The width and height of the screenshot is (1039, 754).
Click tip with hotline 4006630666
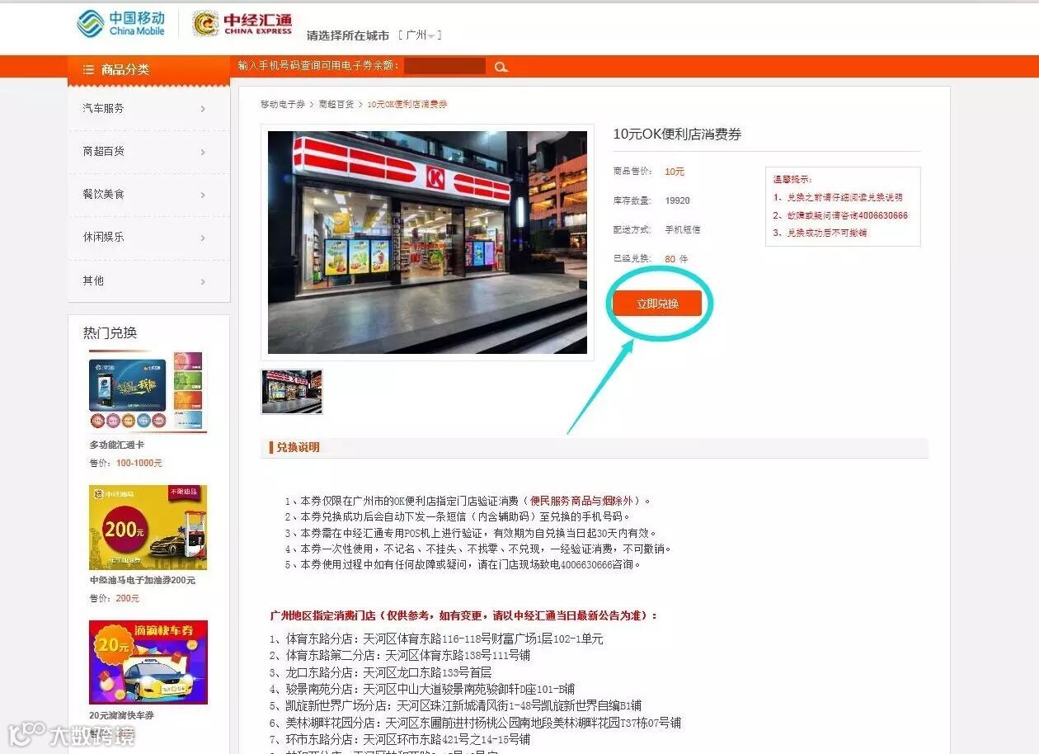click(840, 215)
